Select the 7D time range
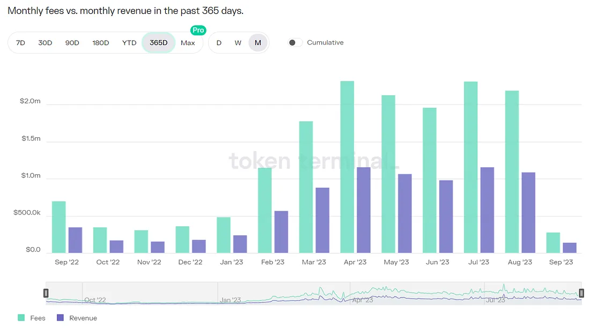Viewport: 590px width, 328px height. 20,43
